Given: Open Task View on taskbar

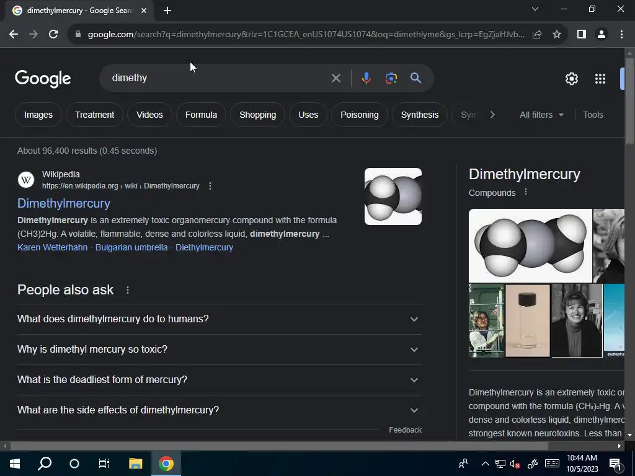Looking at the screenshot, I should 104,464.
